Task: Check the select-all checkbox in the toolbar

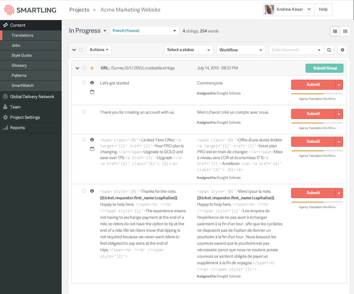Action: (82, 50)
